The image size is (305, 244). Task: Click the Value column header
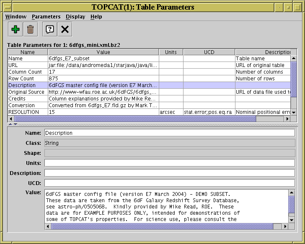click(x=103, y=52)
